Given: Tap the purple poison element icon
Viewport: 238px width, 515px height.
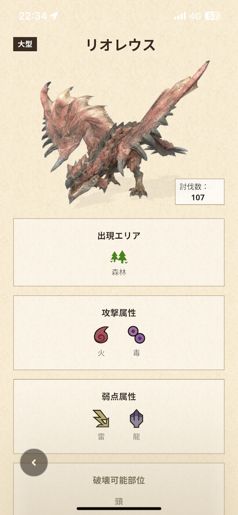Looking at the screenshot, I should (x=136, y=335).
